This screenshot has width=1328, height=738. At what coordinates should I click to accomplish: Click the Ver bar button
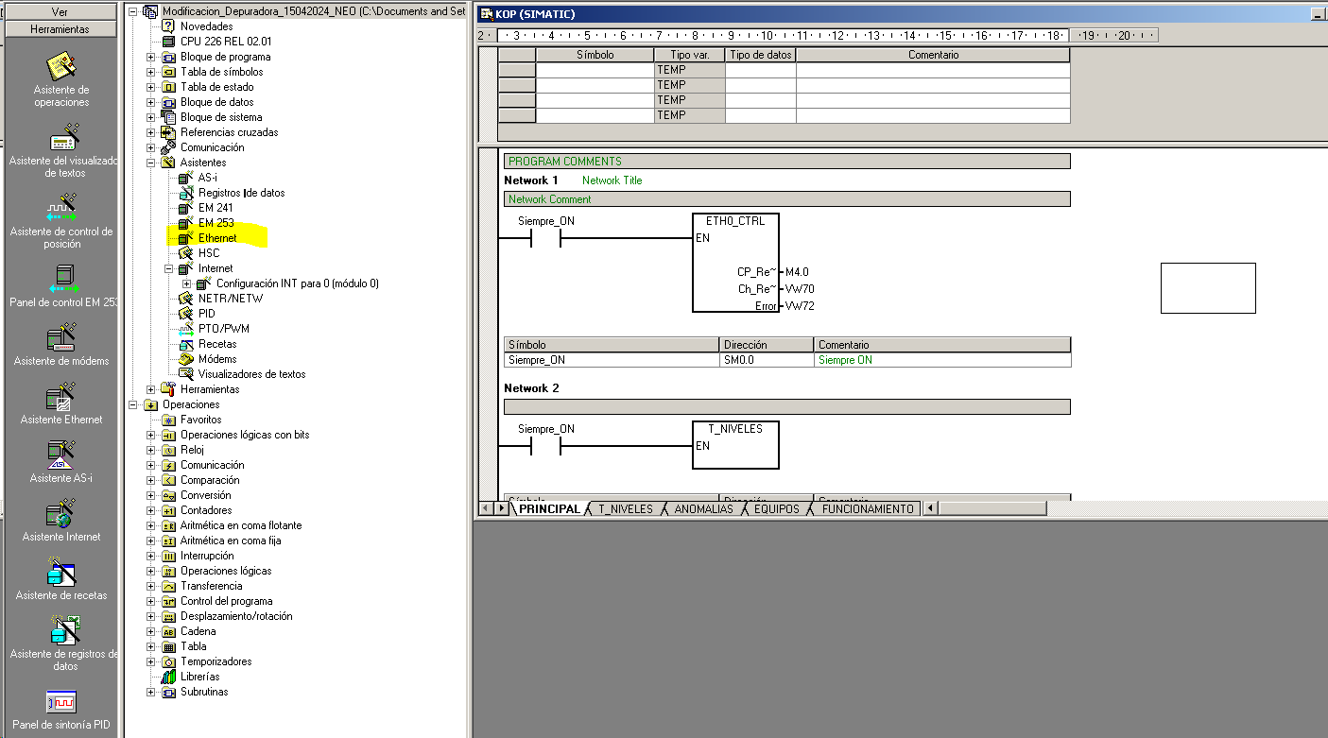coord(60,12)
